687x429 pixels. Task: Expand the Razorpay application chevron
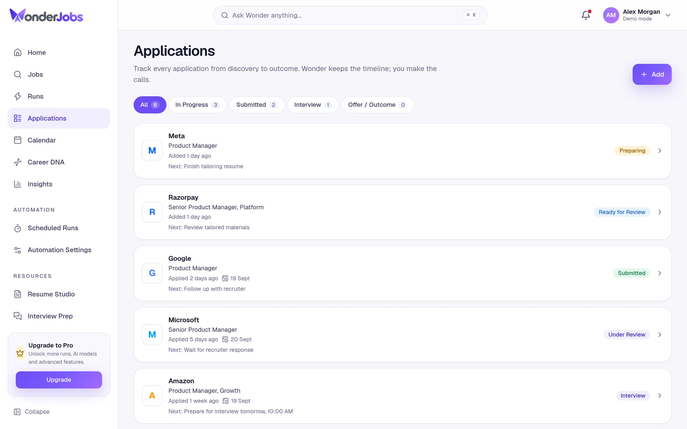(660, 212)
